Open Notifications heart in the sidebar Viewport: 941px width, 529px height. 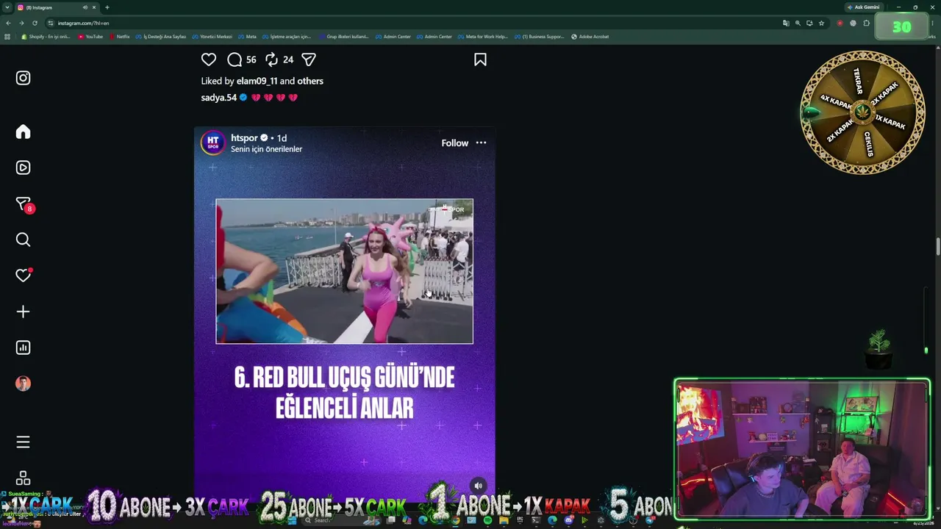click(23, 275)
